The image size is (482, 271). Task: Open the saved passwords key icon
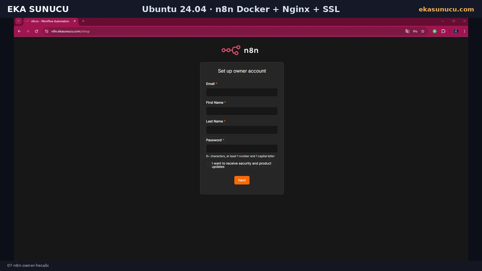pos(415,31)
